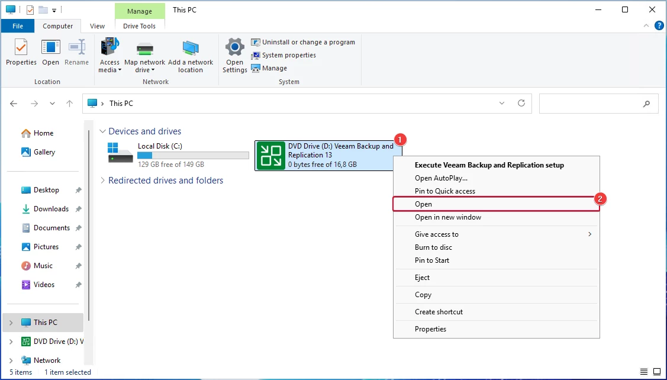Choose Execute Veeam Backup and Replication setup
The height and width of the screenshot is (380, 667).
tap(489, 165)
